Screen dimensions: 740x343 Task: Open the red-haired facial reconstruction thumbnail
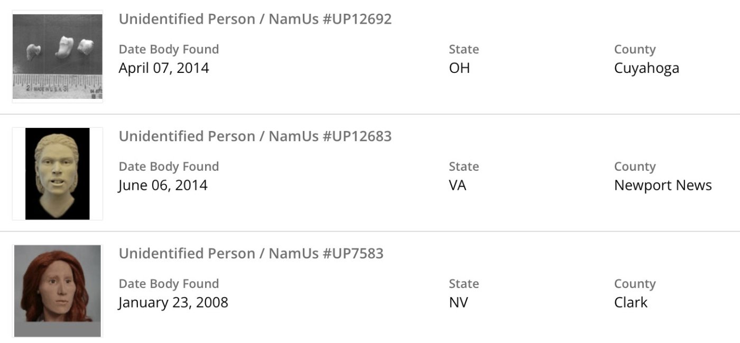(x=57, y=291)
